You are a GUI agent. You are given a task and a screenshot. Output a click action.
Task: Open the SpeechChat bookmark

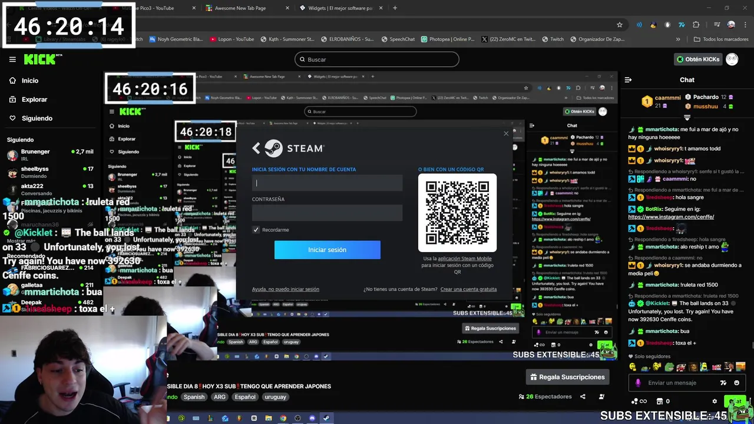pyautogui.click(x=398, y=39)
